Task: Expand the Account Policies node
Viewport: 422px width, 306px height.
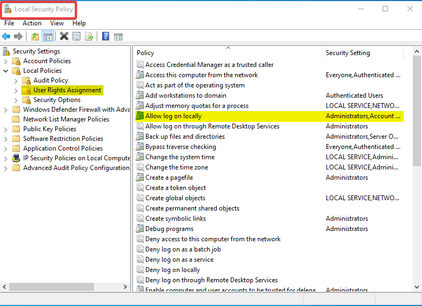Action: point(5,62)
